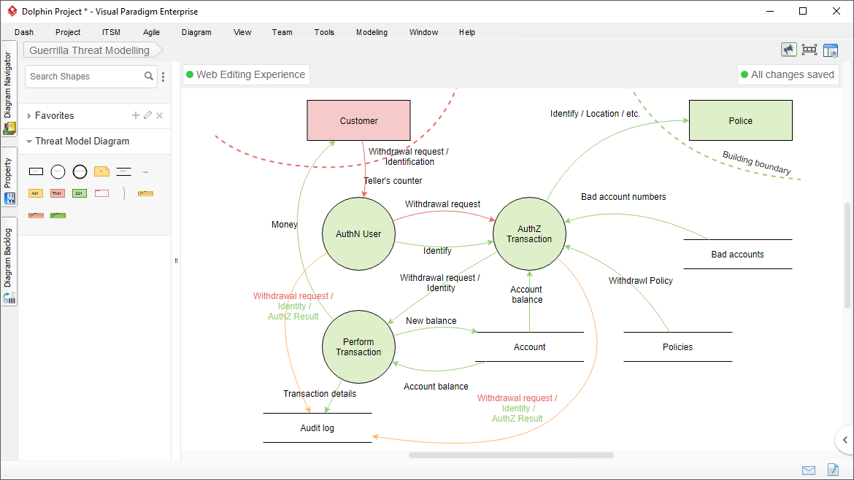854x480 pixels.
Task: Select the red TA01 threat shape
Action: [x=57, y=193]
